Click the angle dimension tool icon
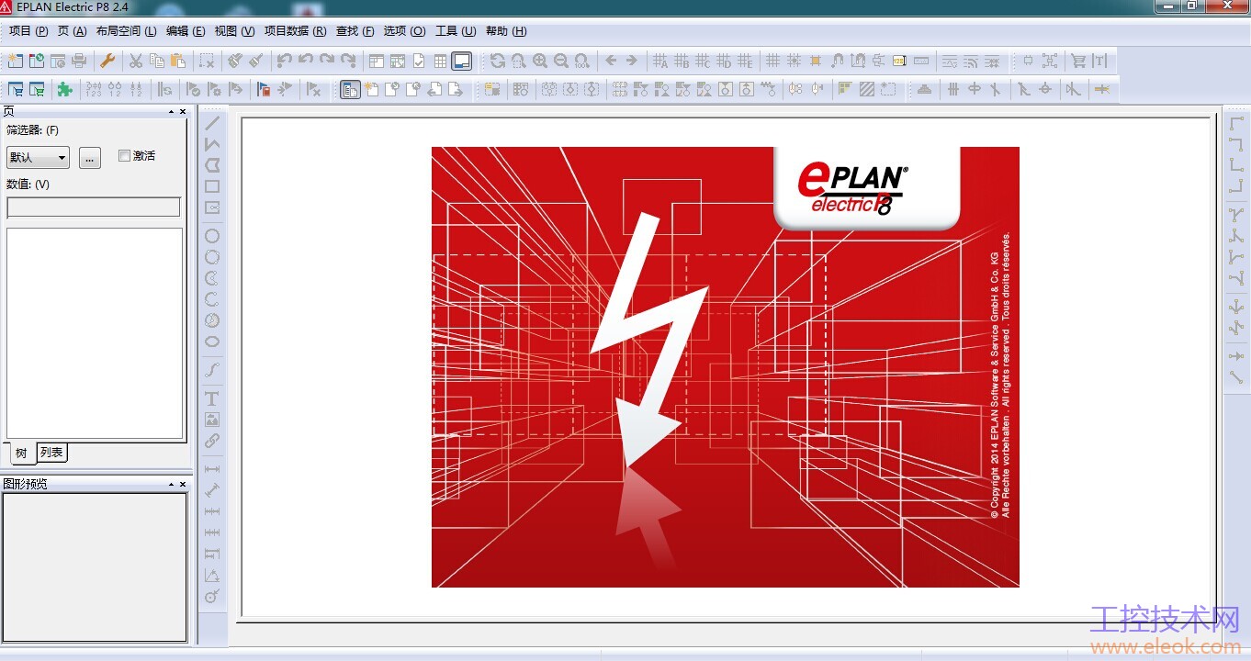 coord(212,576)
